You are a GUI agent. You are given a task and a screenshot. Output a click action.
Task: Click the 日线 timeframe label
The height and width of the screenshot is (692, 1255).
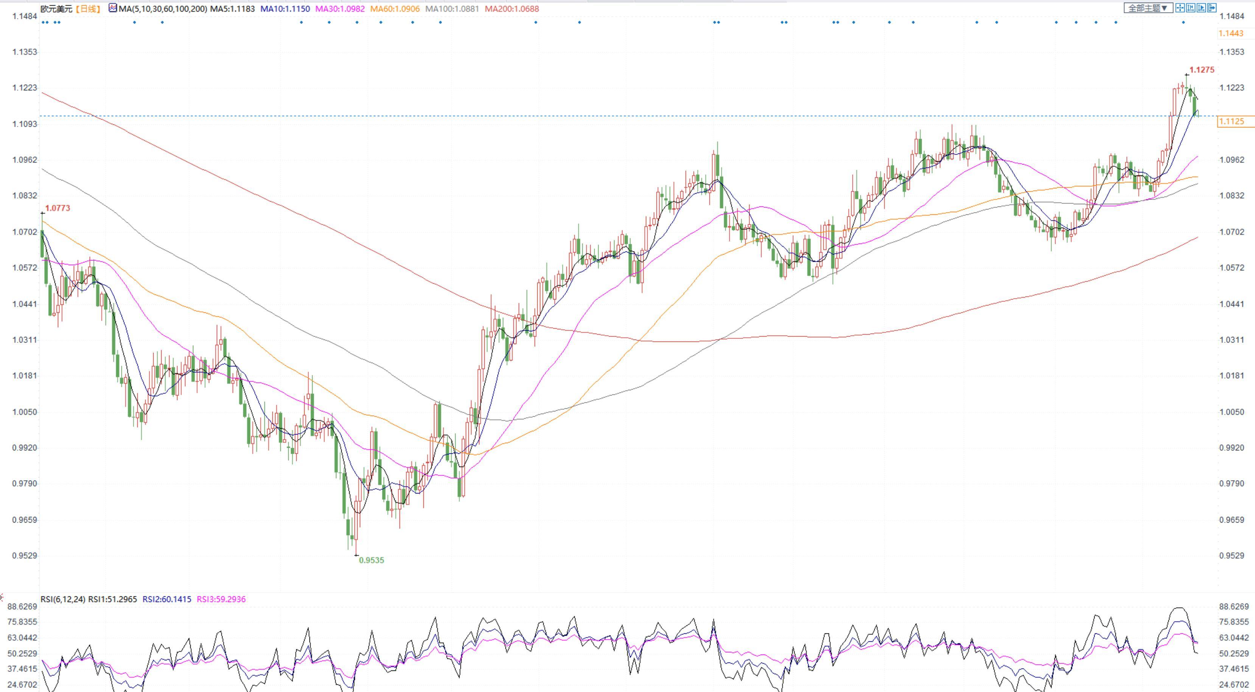(x=88, y=9)
